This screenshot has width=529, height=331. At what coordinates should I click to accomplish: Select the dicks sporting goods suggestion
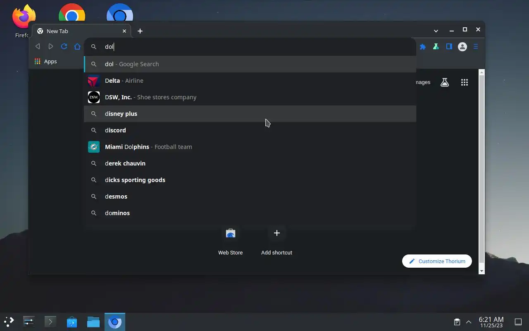click(x=250, y=180)
